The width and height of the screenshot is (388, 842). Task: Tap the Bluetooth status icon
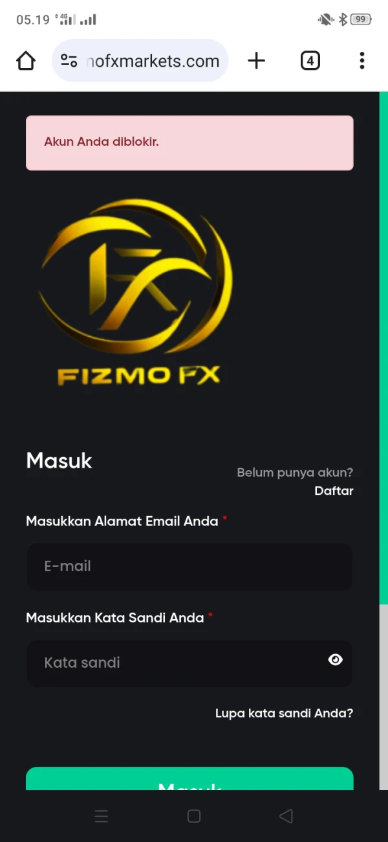pyautogui.click(x=342, y=19)
